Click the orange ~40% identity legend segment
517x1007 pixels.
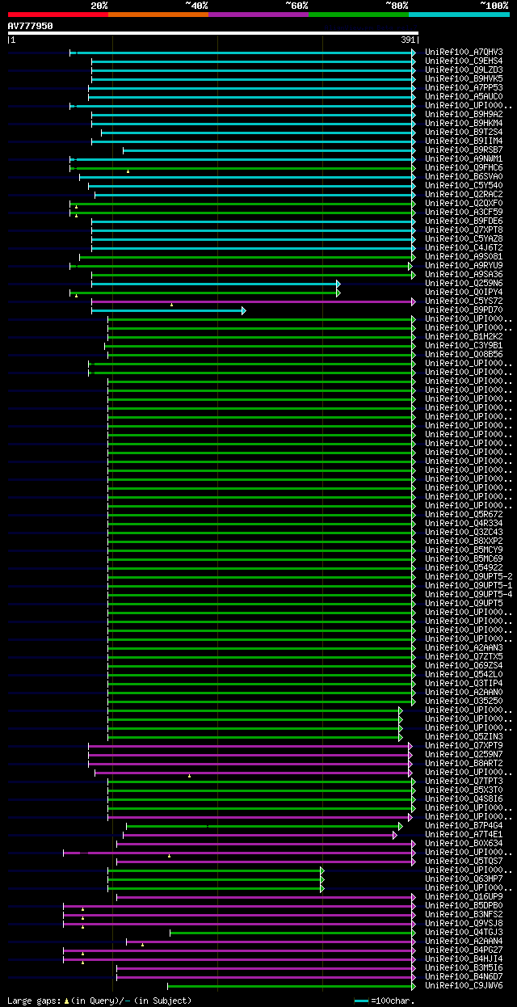[158, 15]
